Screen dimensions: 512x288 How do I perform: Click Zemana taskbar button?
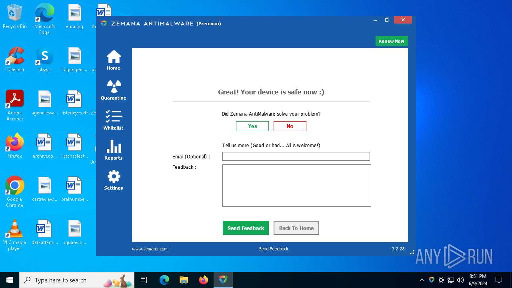click(223, 280)
